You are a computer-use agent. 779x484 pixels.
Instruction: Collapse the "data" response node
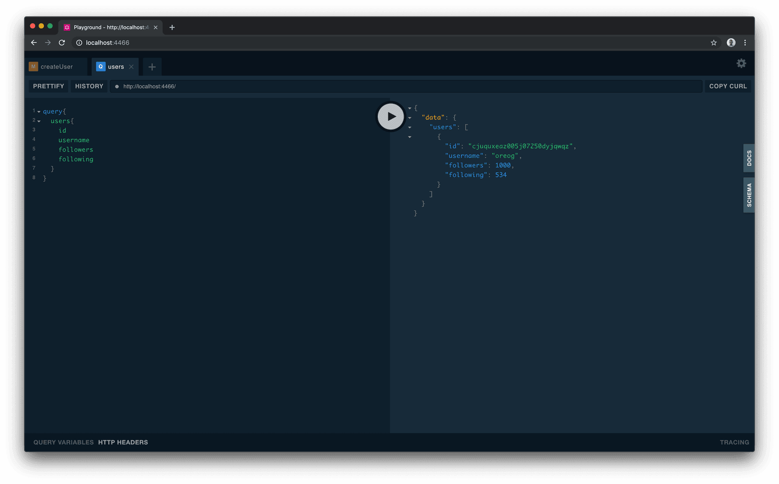coord(409,118)
